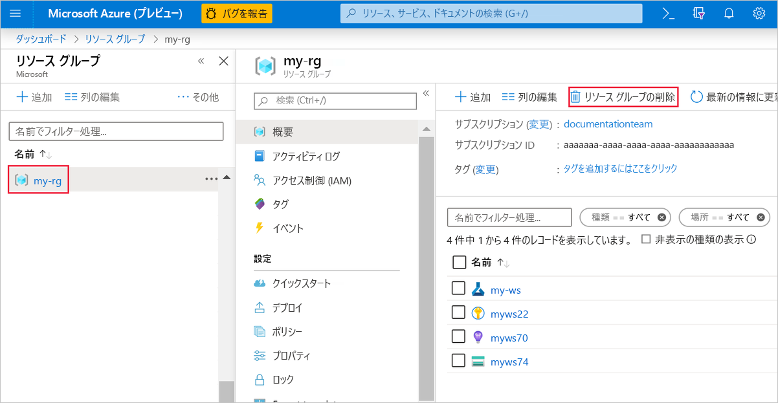Check the myws22 row checkbox

tap(458, 312)
